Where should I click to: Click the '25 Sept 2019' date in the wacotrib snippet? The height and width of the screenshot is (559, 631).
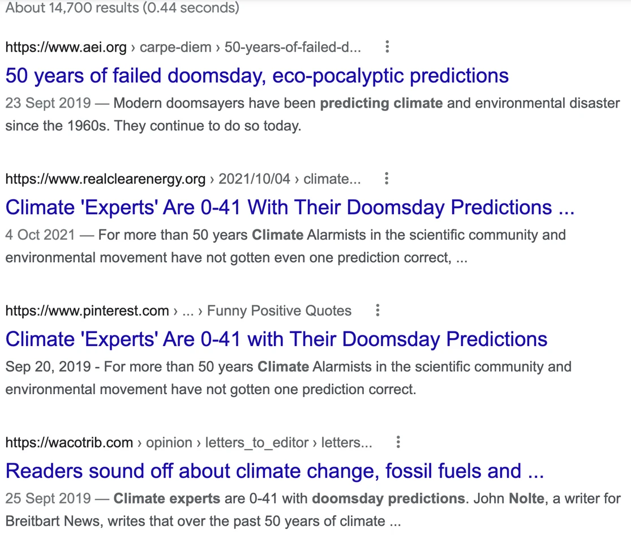point(48,498)
